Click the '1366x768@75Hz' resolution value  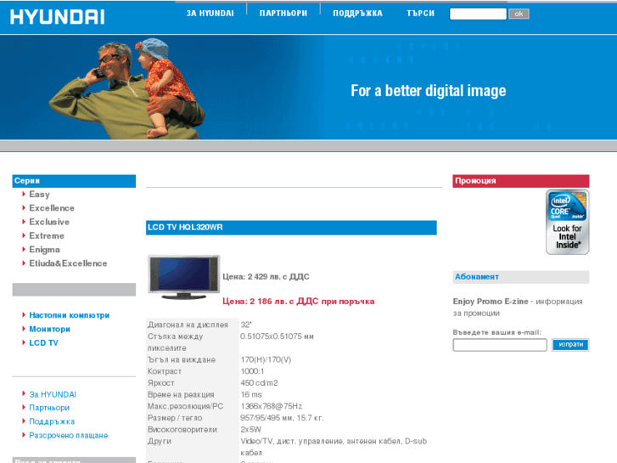[x=272, y=406]
